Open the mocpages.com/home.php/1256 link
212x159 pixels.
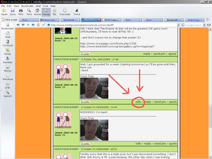pyautogui.click(x=108, y=43)
